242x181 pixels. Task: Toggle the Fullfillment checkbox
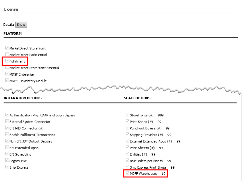[7, 61]
